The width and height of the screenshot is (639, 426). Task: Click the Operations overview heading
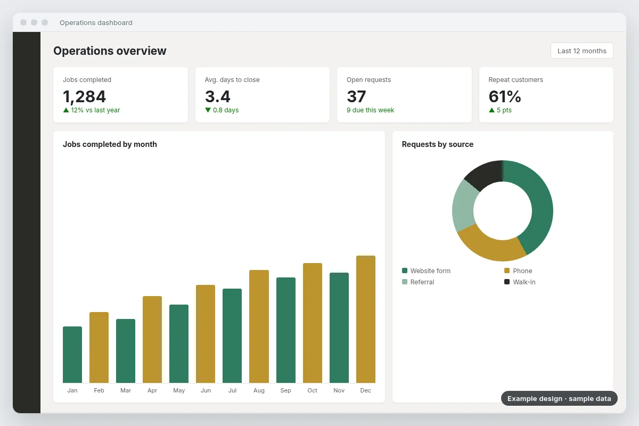tap(110, 51)
